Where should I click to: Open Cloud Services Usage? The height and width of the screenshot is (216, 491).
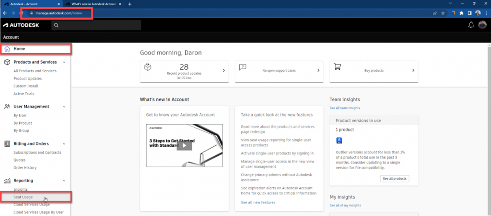[x=32, y=205]
